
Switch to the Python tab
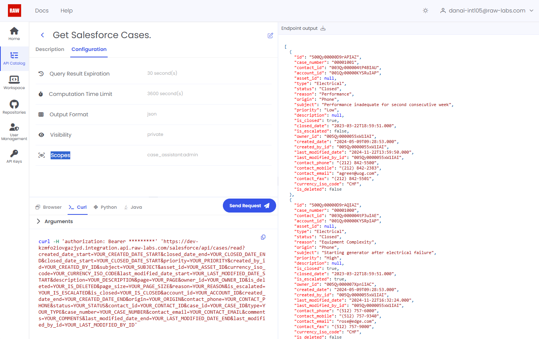105,207
